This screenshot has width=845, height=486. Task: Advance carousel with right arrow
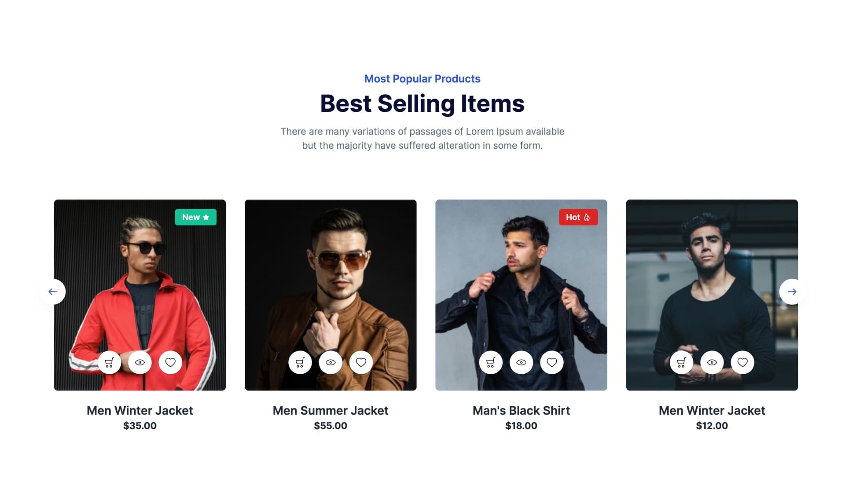[792, 291]
